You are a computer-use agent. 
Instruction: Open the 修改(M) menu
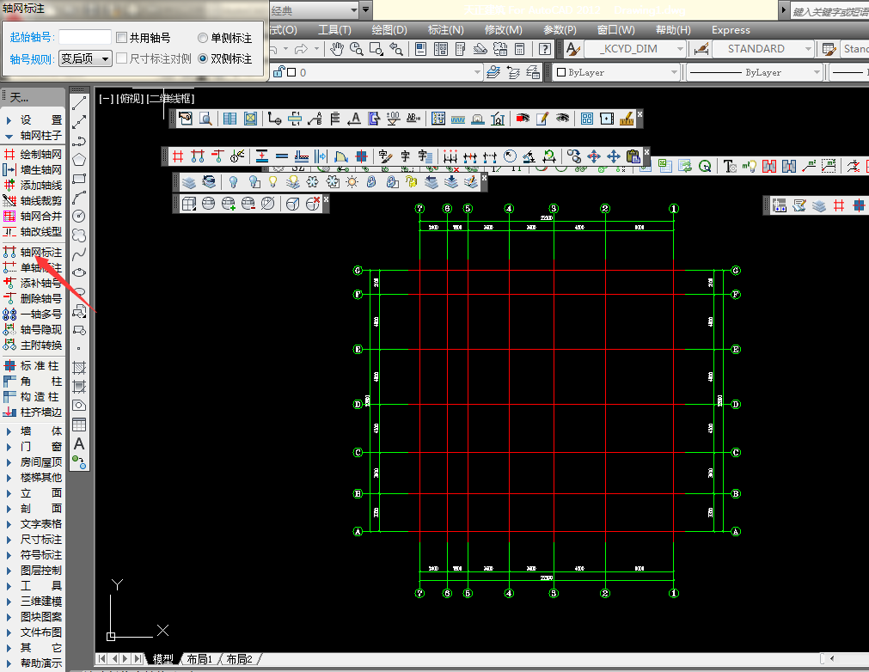point(503,30)
